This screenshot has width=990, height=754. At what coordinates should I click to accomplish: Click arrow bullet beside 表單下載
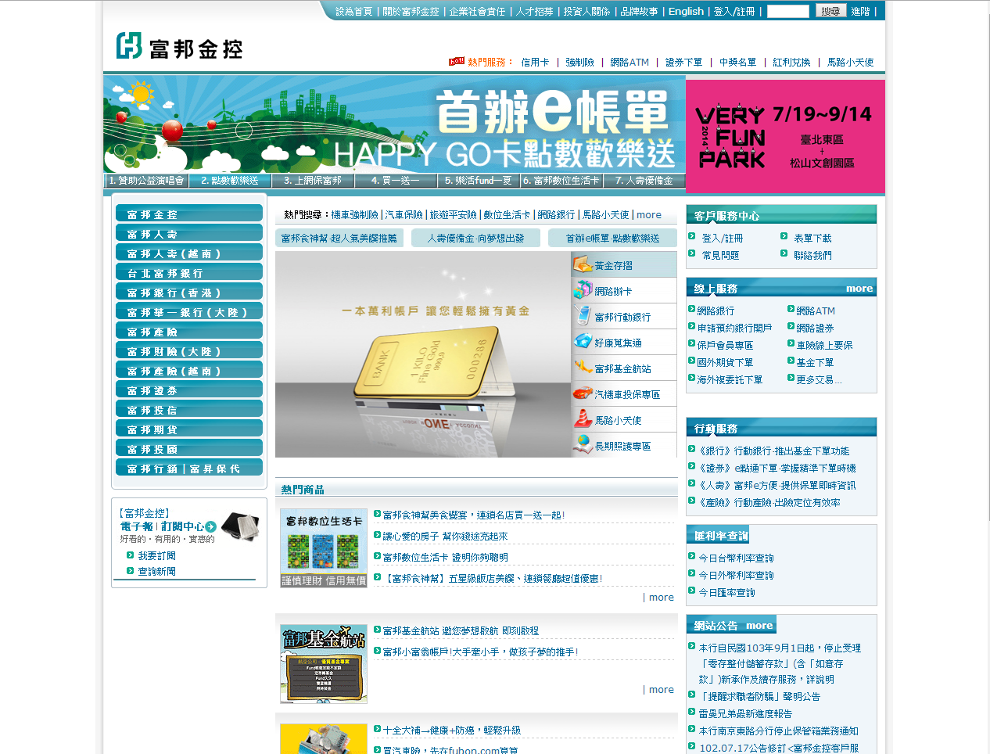(784, 236)
